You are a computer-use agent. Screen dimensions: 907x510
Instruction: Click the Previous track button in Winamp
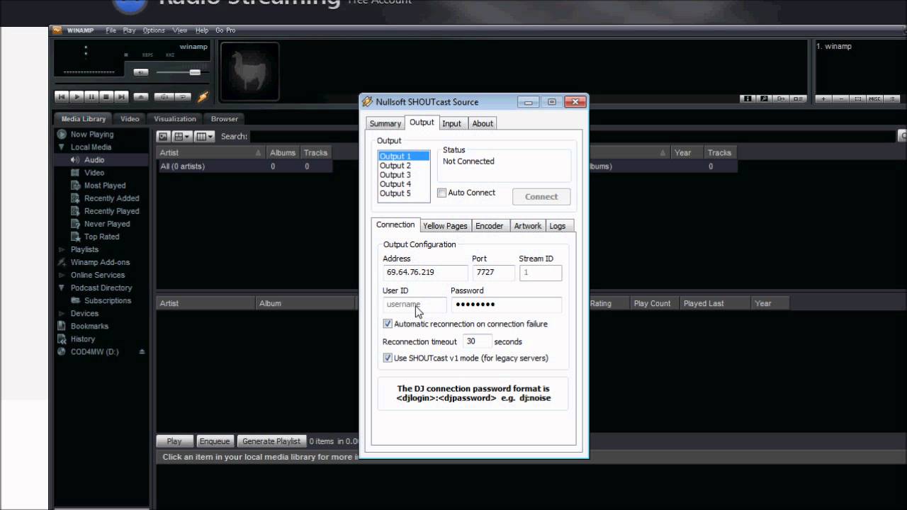point(62,96)
